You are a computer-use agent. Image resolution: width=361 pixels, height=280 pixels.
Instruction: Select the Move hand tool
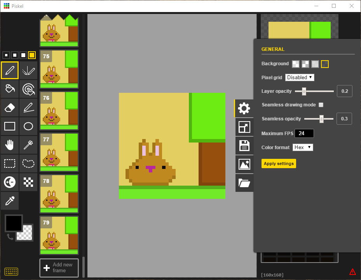pos(10,145)
